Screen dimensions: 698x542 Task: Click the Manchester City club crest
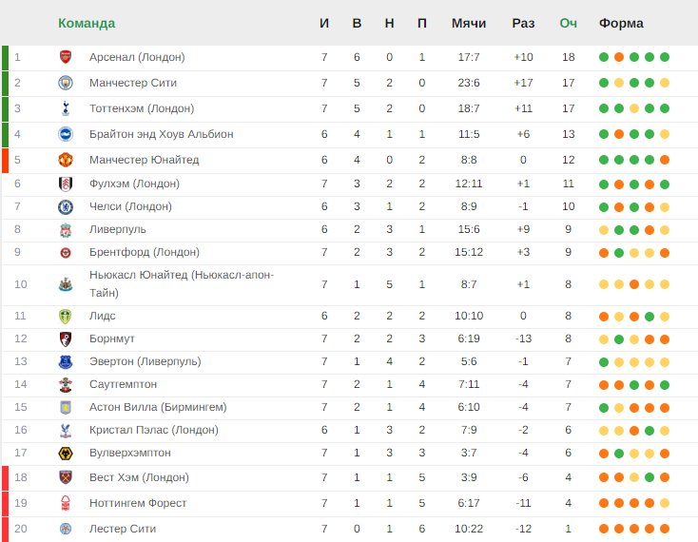66,83
